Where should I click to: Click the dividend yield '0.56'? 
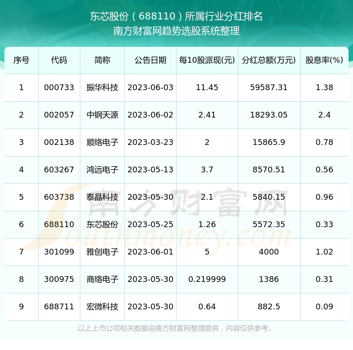tap(324, 170)
